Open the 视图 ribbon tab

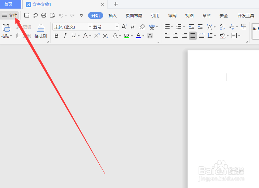189,15
